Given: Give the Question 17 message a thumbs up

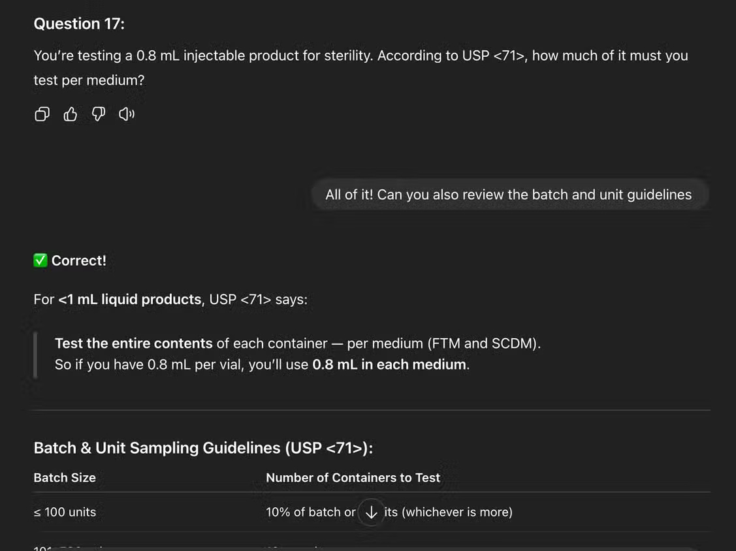Looking at the screenshot, I should point(71,115).
